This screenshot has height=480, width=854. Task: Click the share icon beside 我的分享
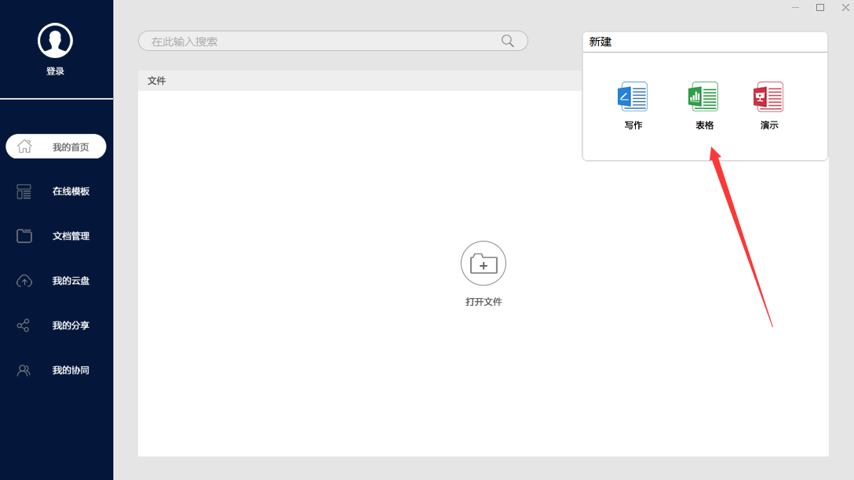click(x=24, y=325)
